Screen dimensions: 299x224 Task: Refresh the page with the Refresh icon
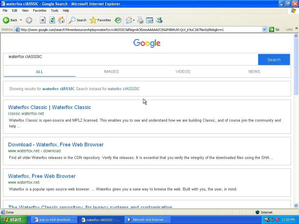point(52,20)
